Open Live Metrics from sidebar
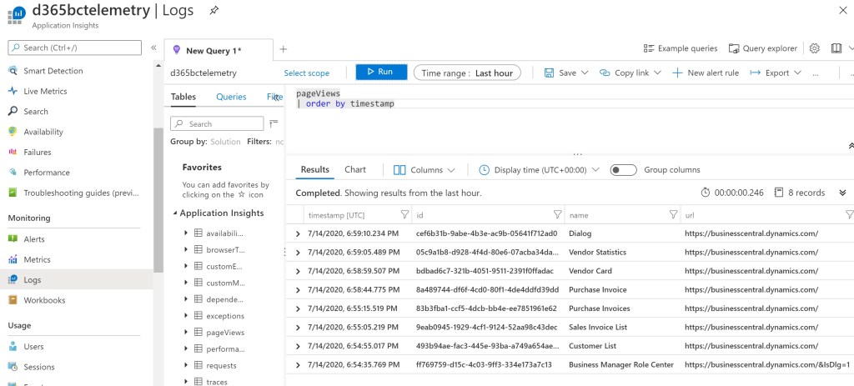The height and width of the screenshot is (386, 854). (x=45, y=91)
